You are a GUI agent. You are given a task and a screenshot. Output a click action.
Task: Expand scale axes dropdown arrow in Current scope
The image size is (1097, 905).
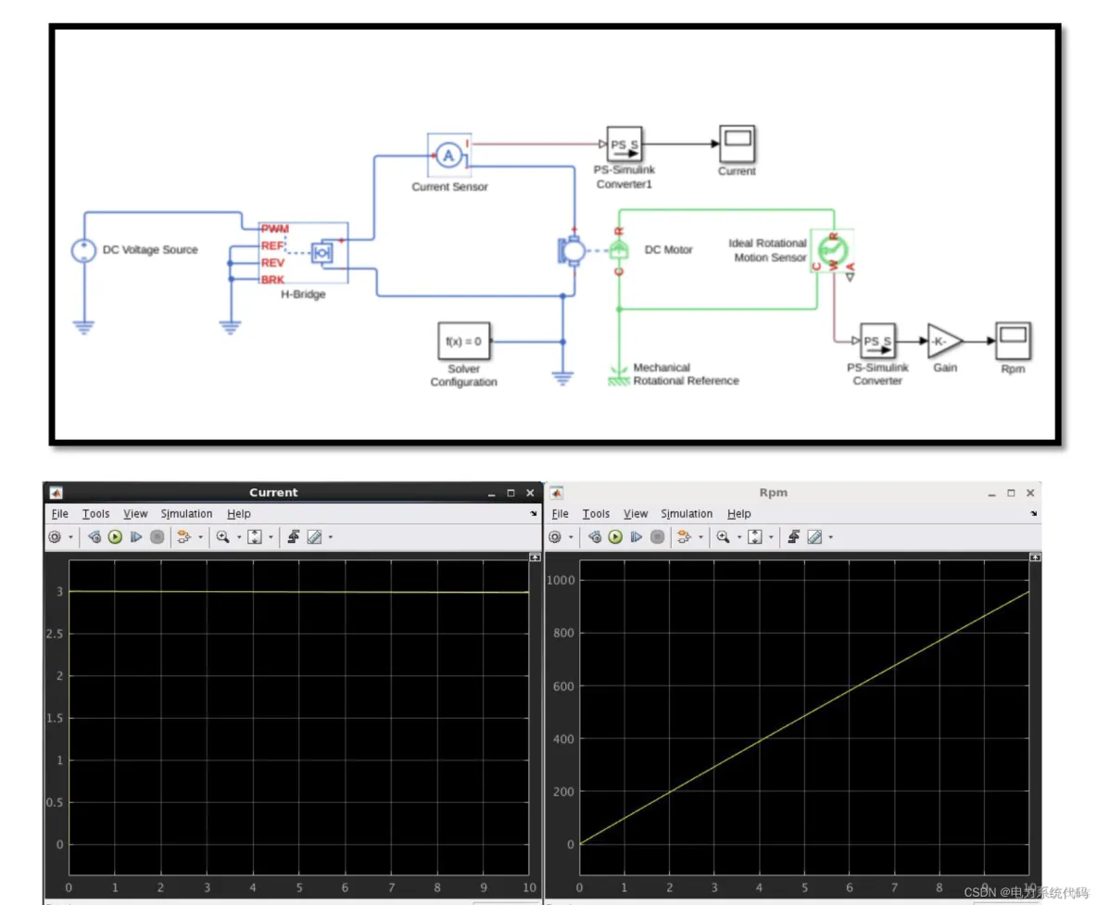pyautogui.click(x=271, y=537)
